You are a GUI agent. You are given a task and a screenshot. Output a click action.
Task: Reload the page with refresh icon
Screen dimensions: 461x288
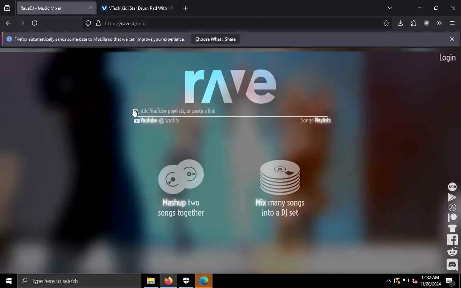[35, 23]
